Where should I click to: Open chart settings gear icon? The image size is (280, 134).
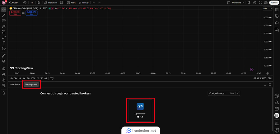coord(255,2)
